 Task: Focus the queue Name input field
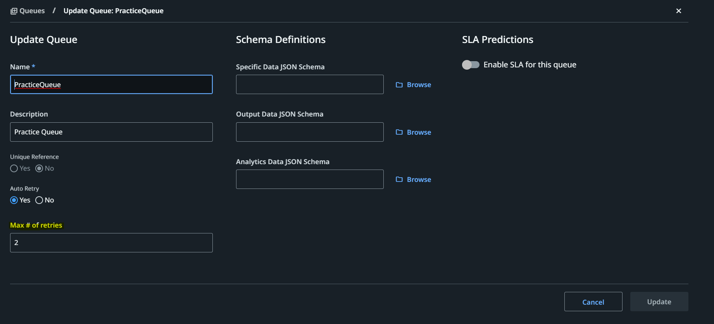pyautogui.click(x=111, y=84)
